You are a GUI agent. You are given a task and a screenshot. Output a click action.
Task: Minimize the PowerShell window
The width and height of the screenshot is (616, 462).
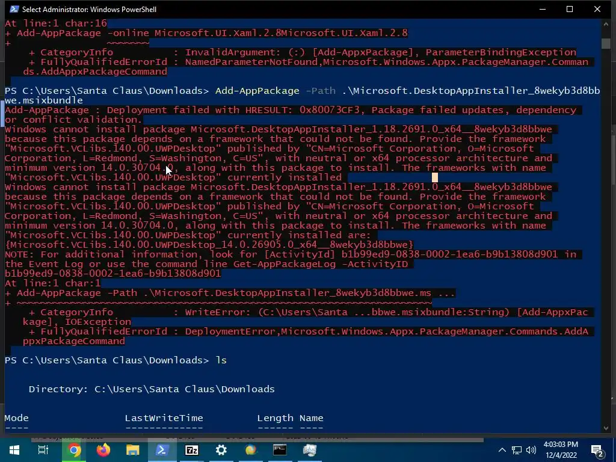[543, 9]
